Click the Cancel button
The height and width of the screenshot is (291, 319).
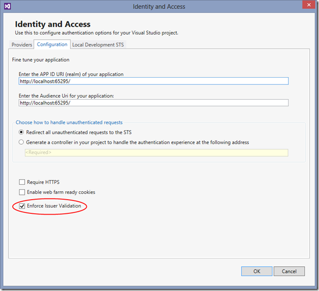click(x=289, y=271)
